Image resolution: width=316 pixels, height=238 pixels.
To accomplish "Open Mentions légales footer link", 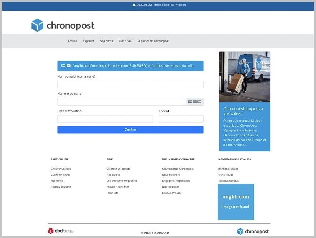I will (x=228, y=169).
